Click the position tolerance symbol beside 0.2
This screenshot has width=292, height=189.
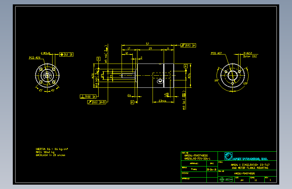click(62, 54)
